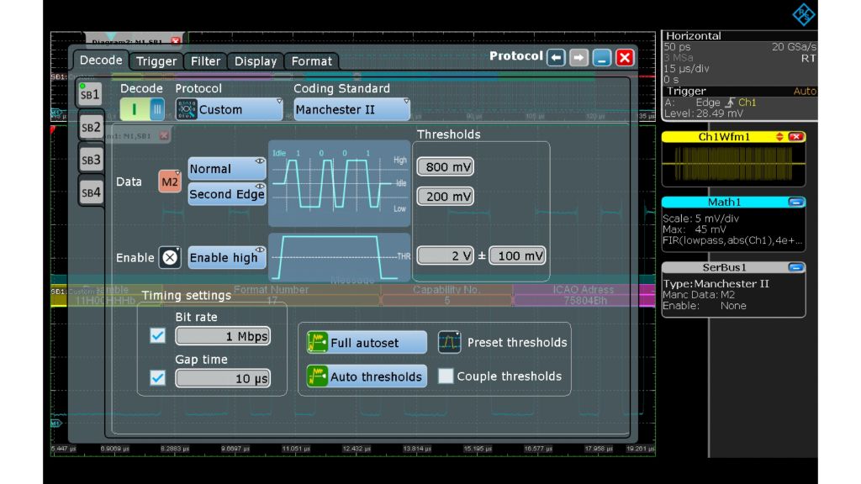
Task: Uncheck the Bit rate checkbox
Action: [157, 336]
